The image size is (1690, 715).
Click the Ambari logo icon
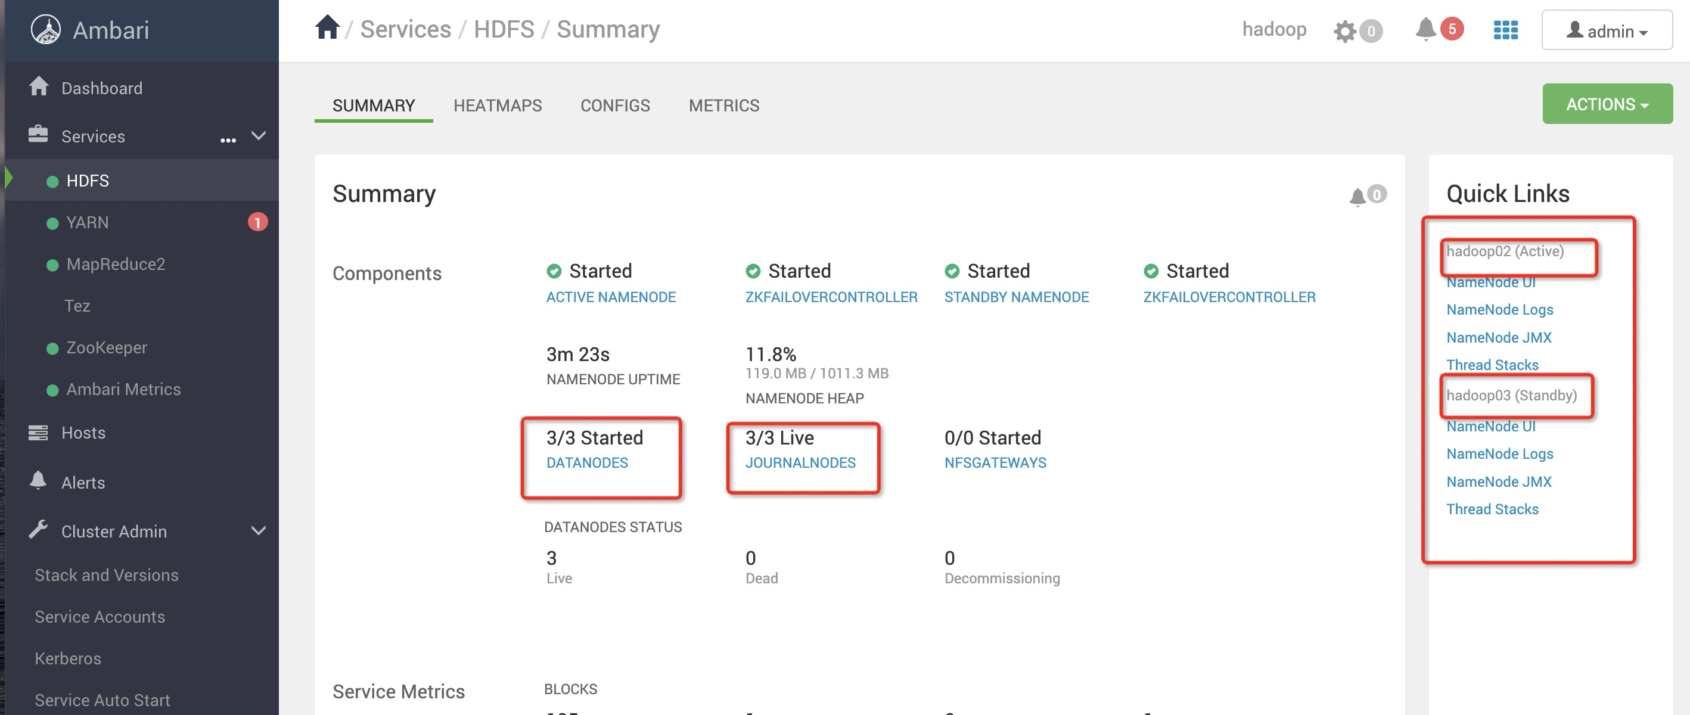click(x=46, y=30)
